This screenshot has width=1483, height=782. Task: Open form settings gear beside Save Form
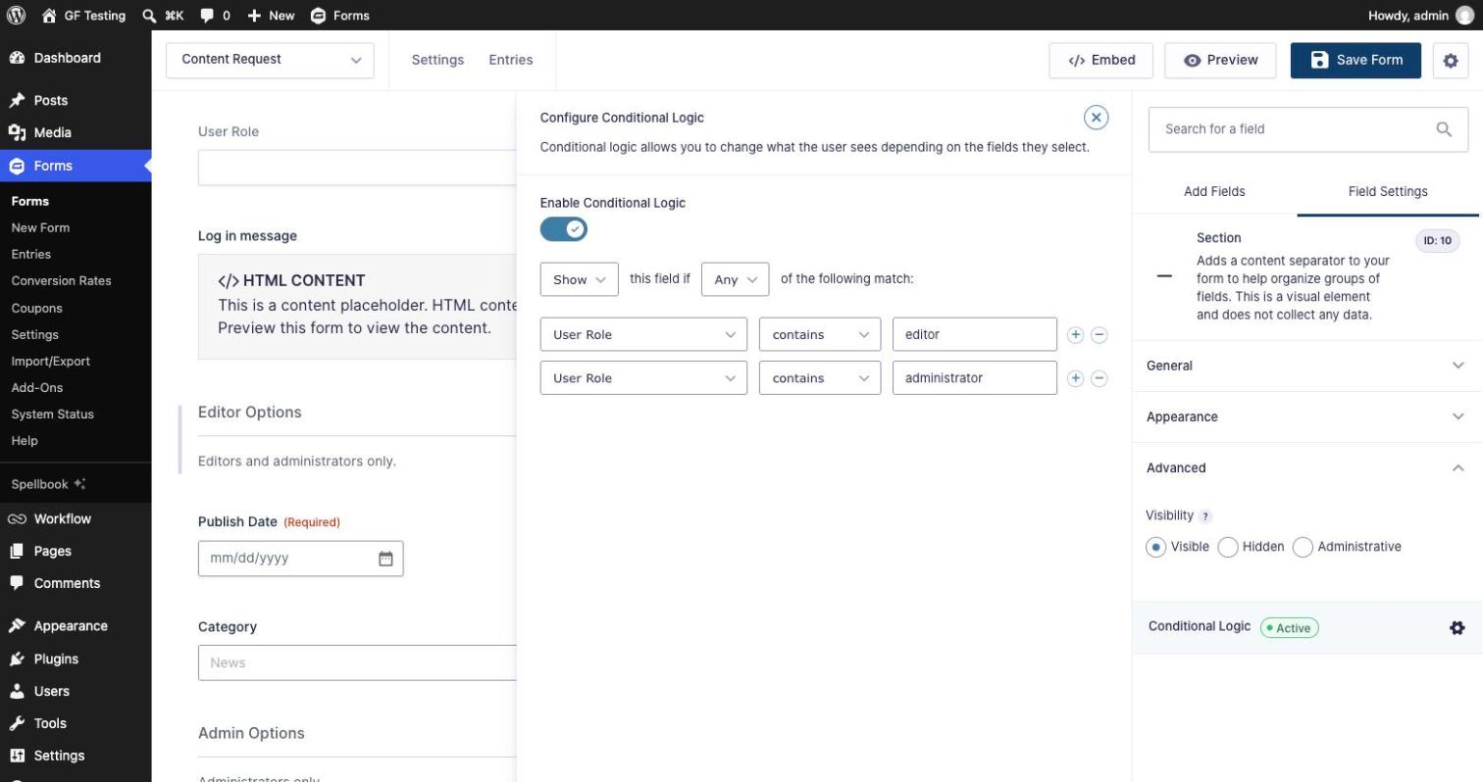[x=1451, y=60]
